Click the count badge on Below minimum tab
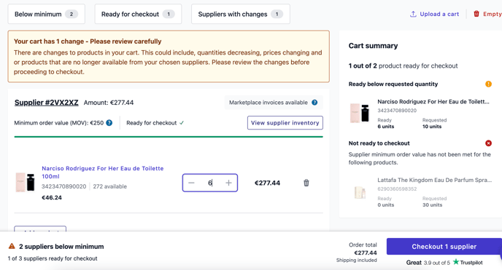The height and width of the screenshot is (270, 502). (72, 14)
